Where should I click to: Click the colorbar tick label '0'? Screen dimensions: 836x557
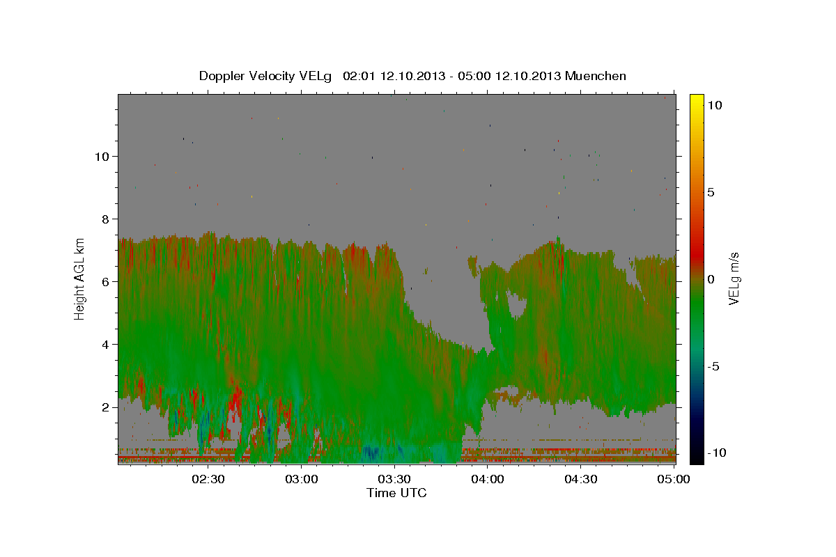711,279
